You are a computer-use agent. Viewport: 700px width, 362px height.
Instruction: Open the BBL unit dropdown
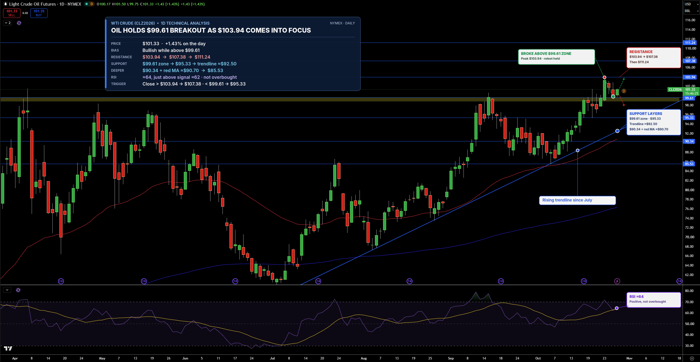click(x=691, y=11)
